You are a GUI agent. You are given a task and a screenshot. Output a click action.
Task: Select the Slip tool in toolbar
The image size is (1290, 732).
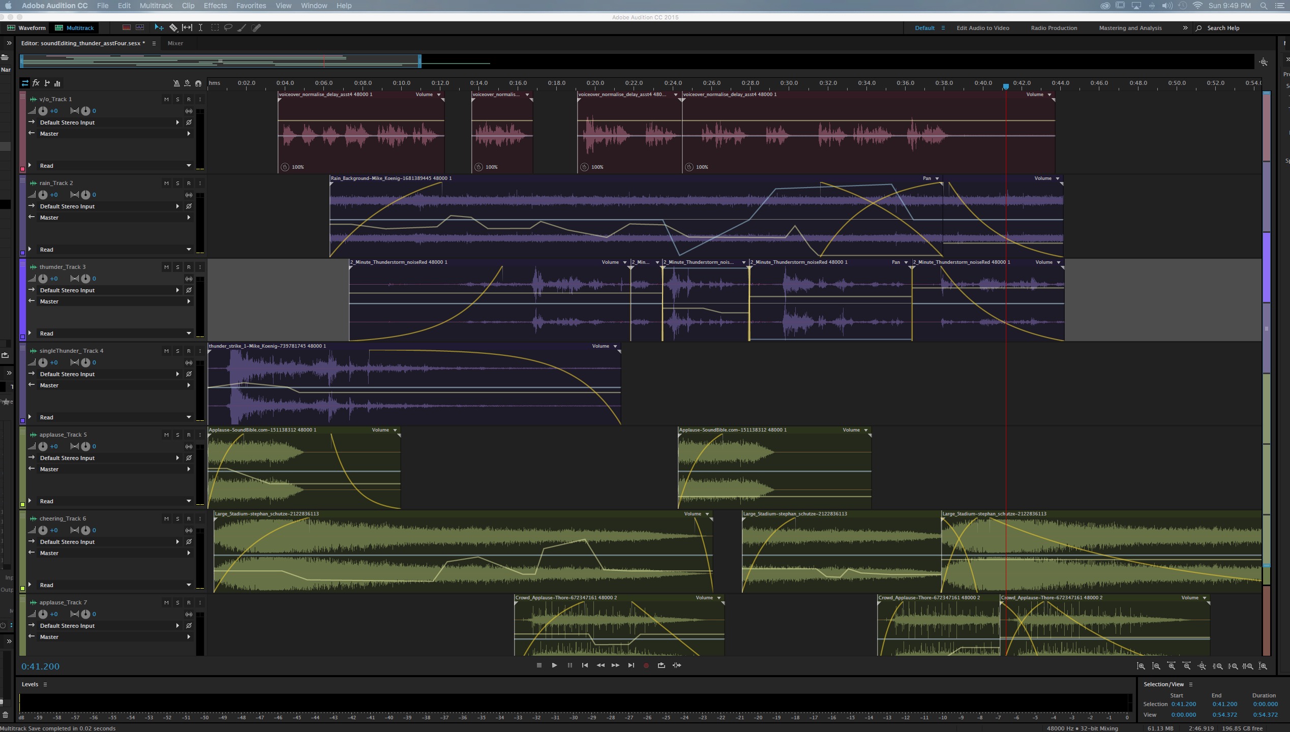click(187, 28)
